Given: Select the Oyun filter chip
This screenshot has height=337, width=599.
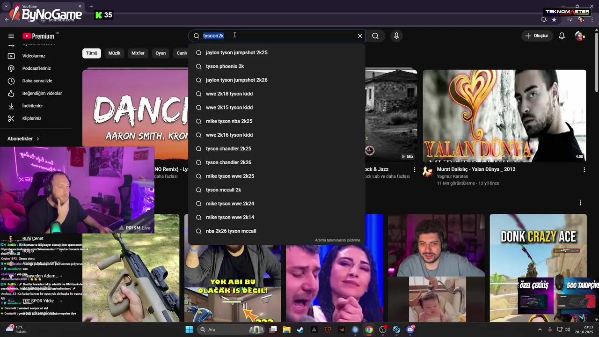Looking at the screenshot, I should (x=161, y=53).
